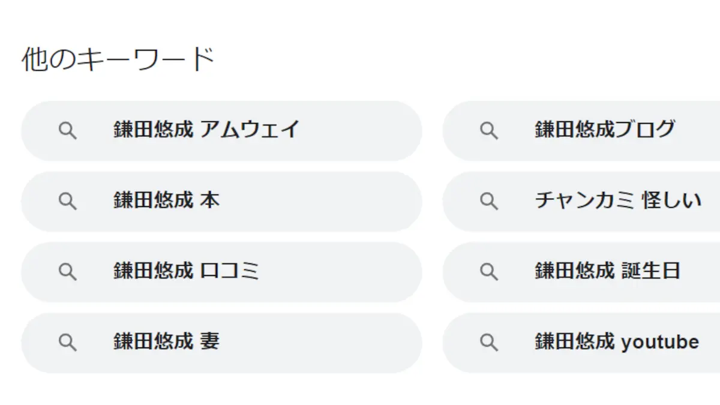Select the 鎌田悠成 本 keyword text
Viewport: 720px width, 405px height.
(x=167, y=200)
